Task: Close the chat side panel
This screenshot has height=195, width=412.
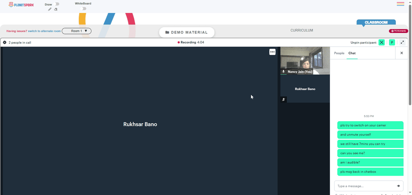Action: click(401, 53)
